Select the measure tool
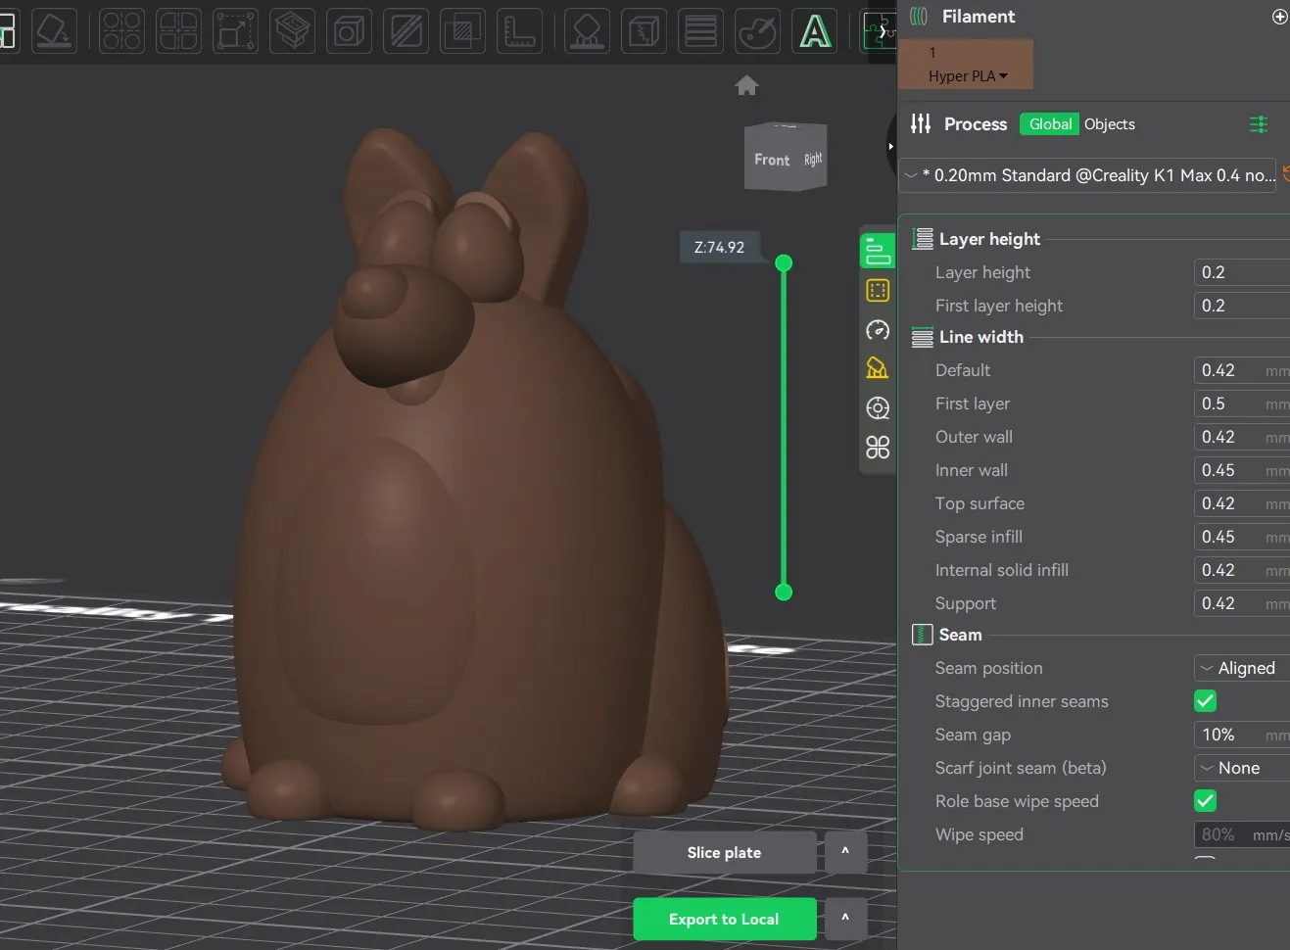Viewport: 1290px width, 950px height. click(519, 30)
